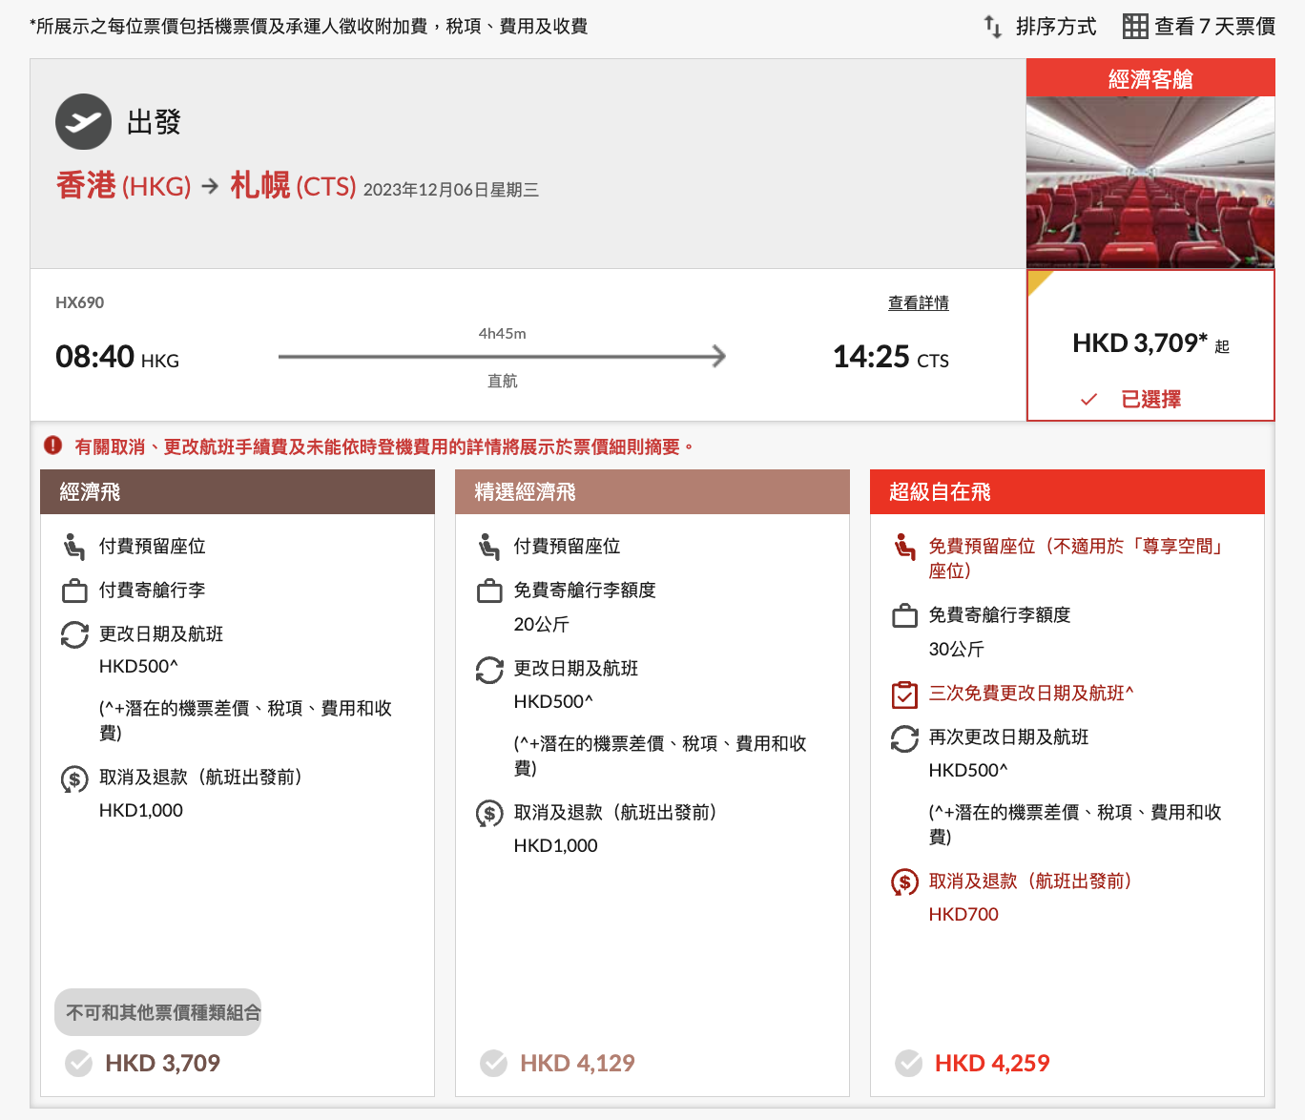Click 香港 (HKG) origin text
Viewport: 1305px width, 1120px height.
(124, 185)
